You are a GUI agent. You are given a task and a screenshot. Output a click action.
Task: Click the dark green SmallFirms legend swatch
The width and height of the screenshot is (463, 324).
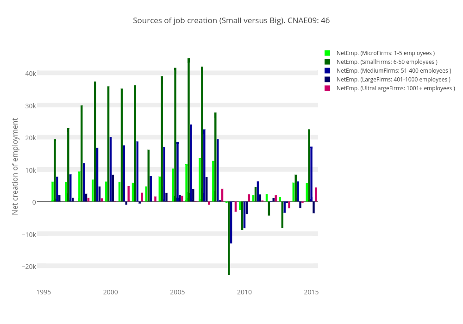[327, 62]
